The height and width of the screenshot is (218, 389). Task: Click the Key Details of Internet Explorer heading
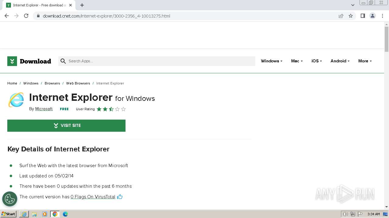(58, 149)
